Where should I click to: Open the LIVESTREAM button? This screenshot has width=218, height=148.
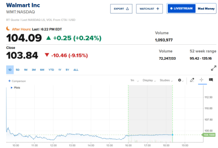click(181, 8)
